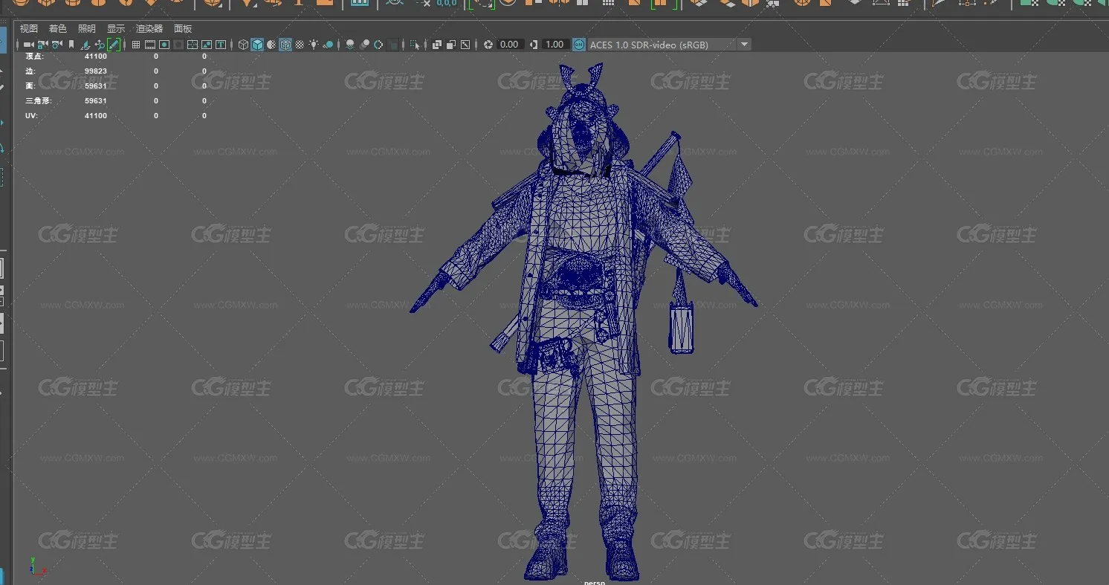Toggle the Safe Title icon

click(x=221, y=45)
